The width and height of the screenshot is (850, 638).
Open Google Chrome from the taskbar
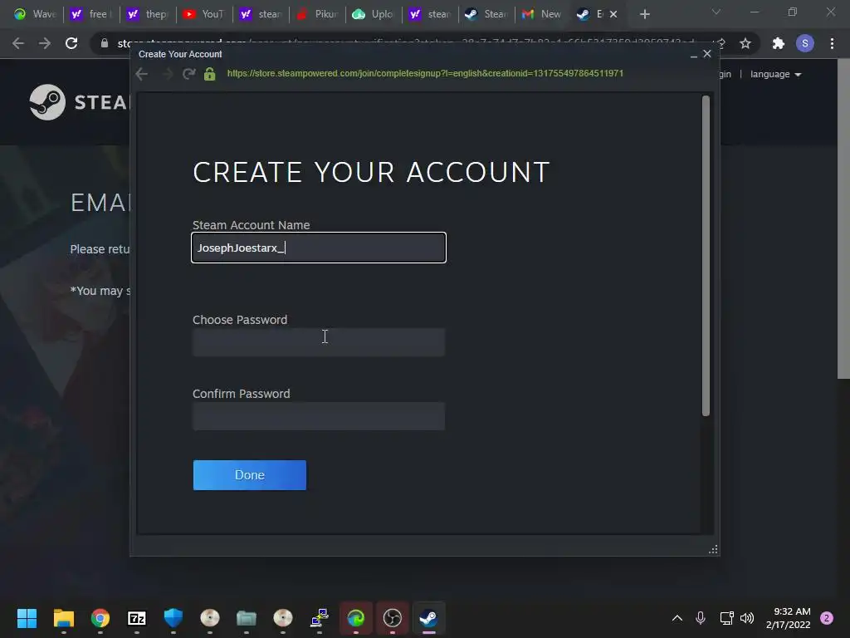pyautogui.click(x=100, y=618)
